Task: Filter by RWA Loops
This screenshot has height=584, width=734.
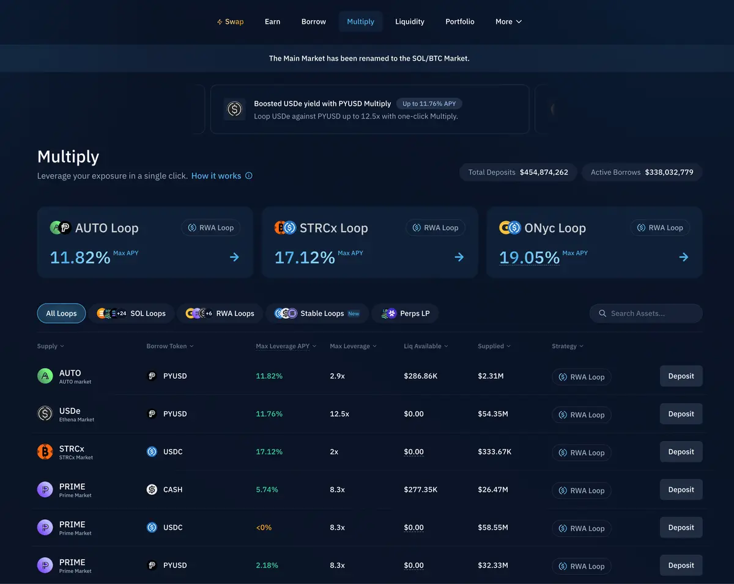Action: coord(220,313)
